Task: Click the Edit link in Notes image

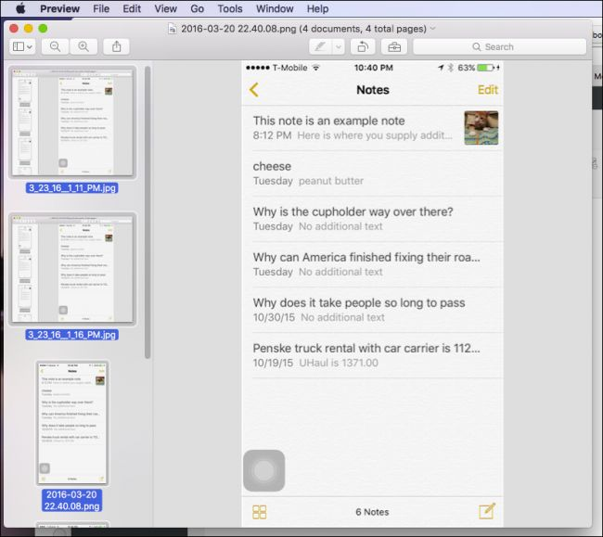Action: click(x=488, y=90)
